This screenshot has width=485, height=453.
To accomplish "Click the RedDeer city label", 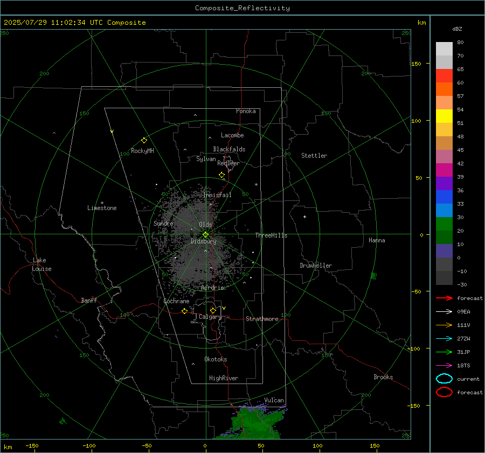I will point(228,163).
